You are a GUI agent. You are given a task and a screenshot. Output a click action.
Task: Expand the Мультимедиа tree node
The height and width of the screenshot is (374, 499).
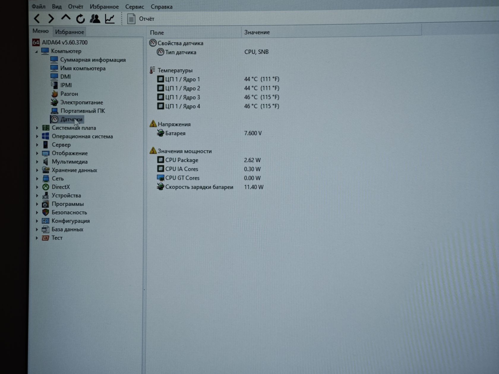(37, 162)
